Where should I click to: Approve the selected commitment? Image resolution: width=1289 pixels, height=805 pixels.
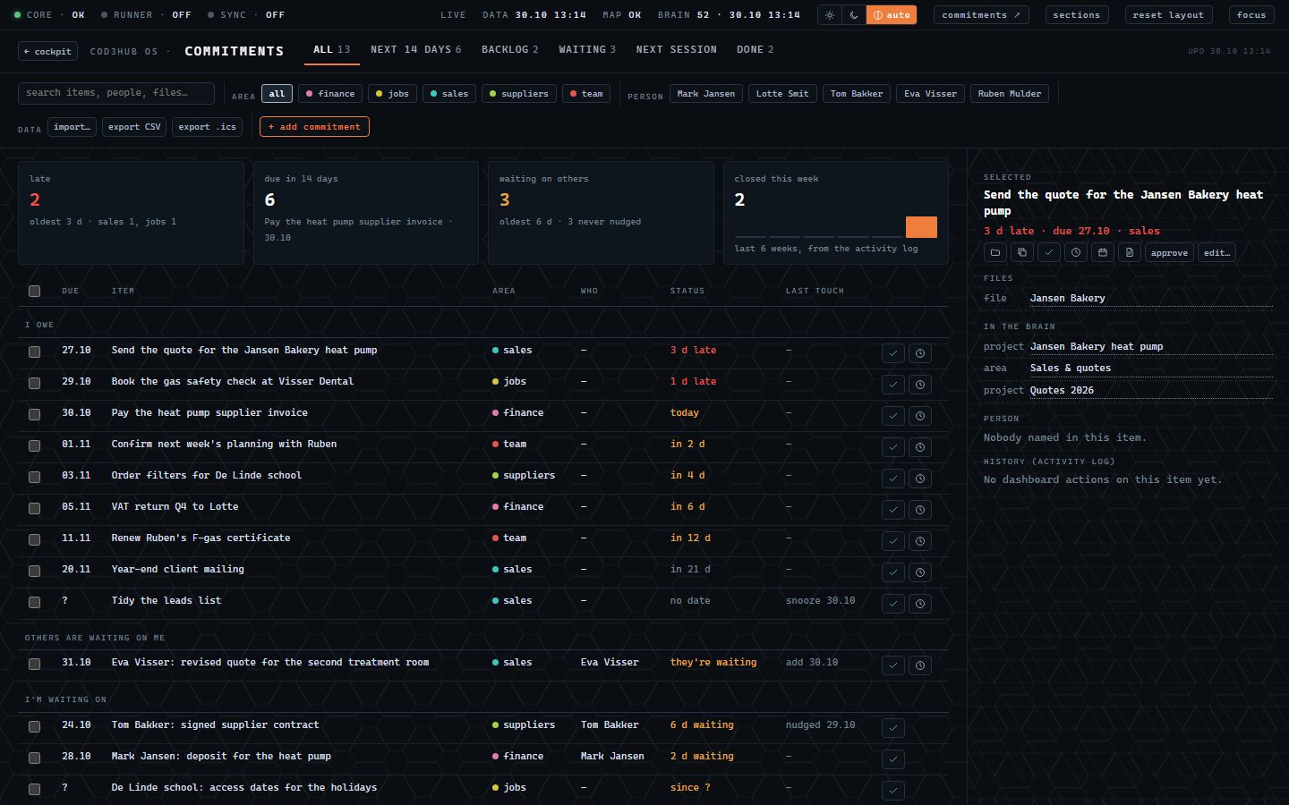(1169, 253)
